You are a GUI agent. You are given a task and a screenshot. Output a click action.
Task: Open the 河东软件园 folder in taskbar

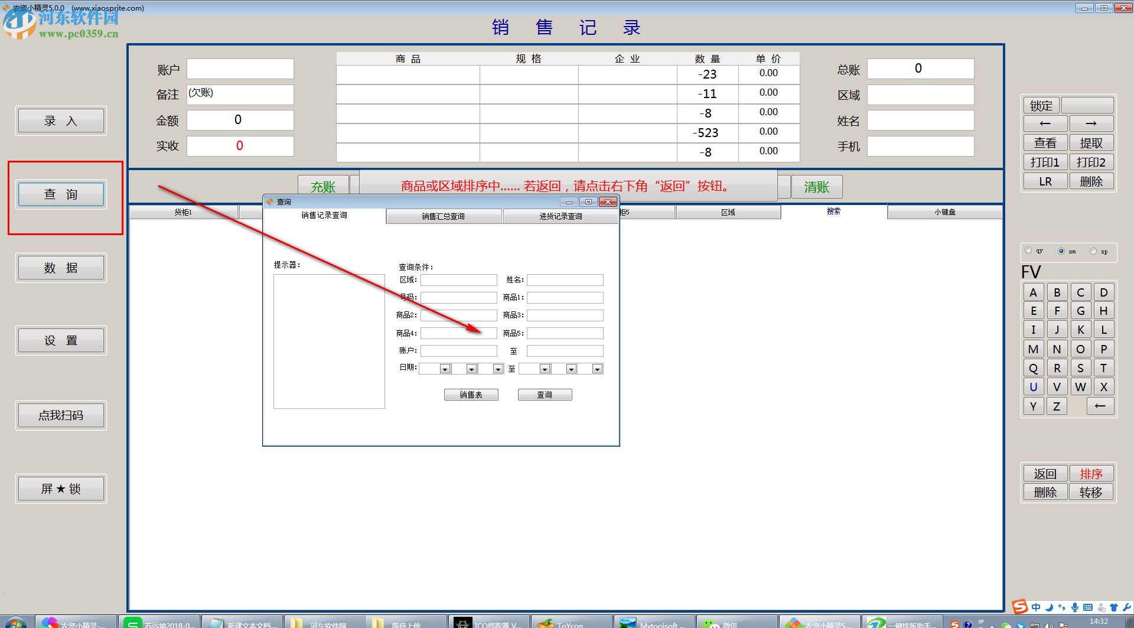tap(325, 623)
